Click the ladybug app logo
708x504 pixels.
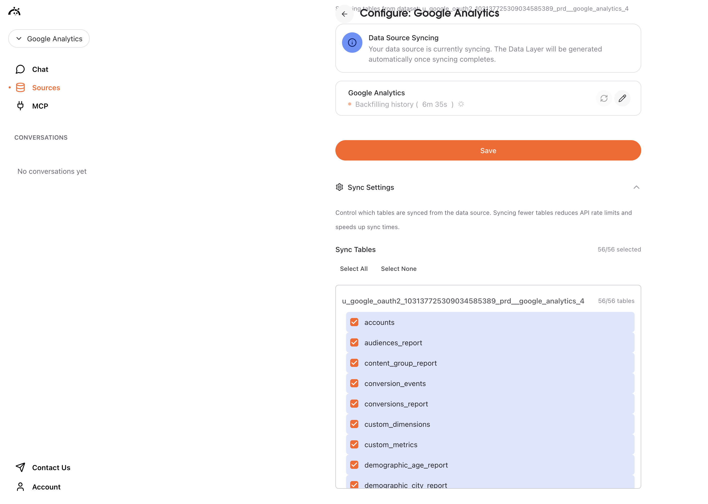coord(14,11)
